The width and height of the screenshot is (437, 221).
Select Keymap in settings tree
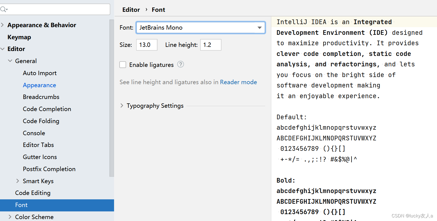(19, 37)
